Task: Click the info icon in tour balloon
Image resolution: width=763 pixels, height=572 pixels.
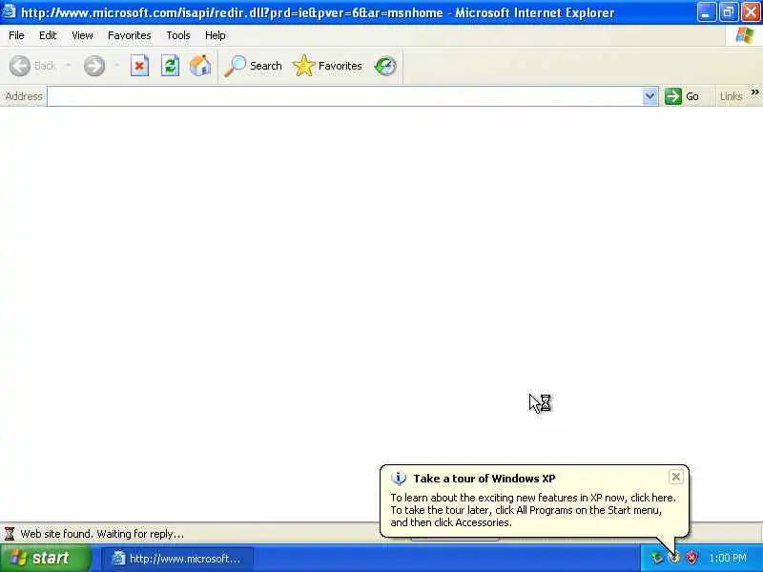Action: 399,479
